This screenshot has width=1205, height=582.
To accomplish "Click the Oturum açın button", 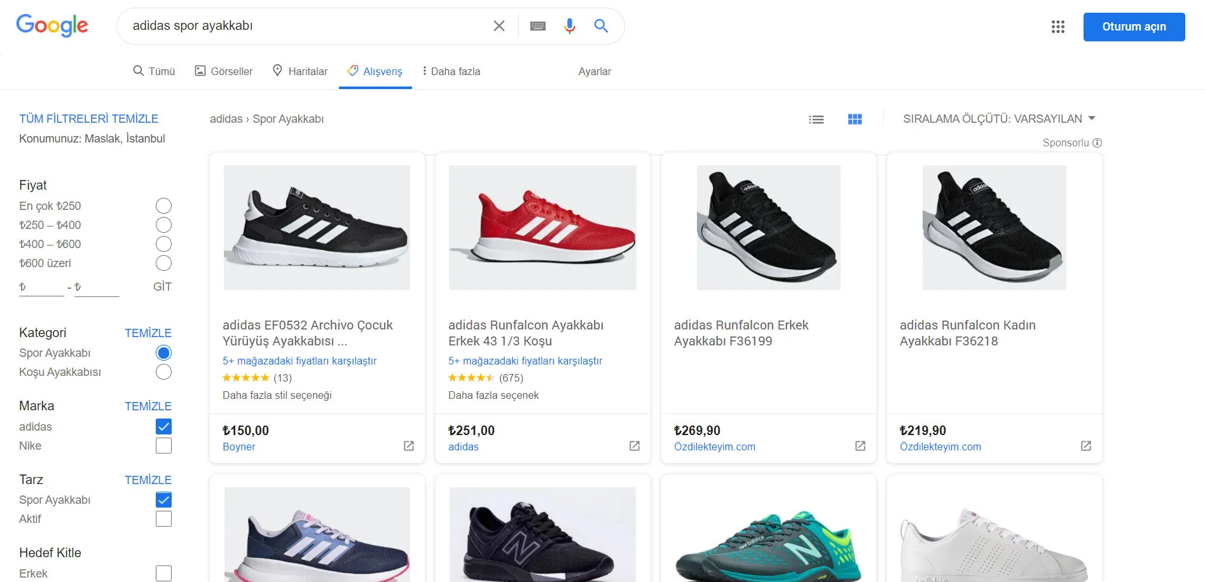I will tap(1134, 27).
